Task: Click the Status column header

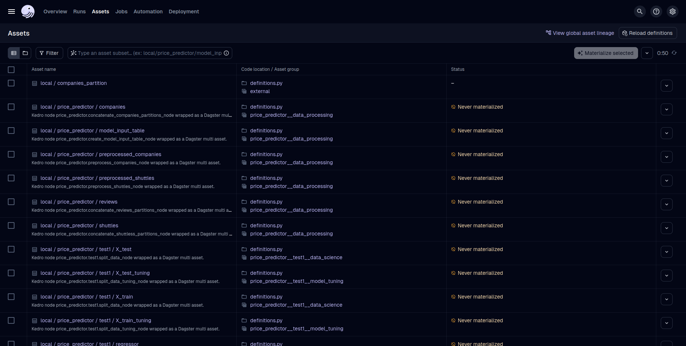Action: pos(458,69)
